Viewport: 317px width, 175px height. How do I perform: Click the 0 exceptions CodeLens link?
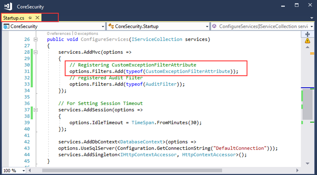pyautogui.click(x=86, y=33)
